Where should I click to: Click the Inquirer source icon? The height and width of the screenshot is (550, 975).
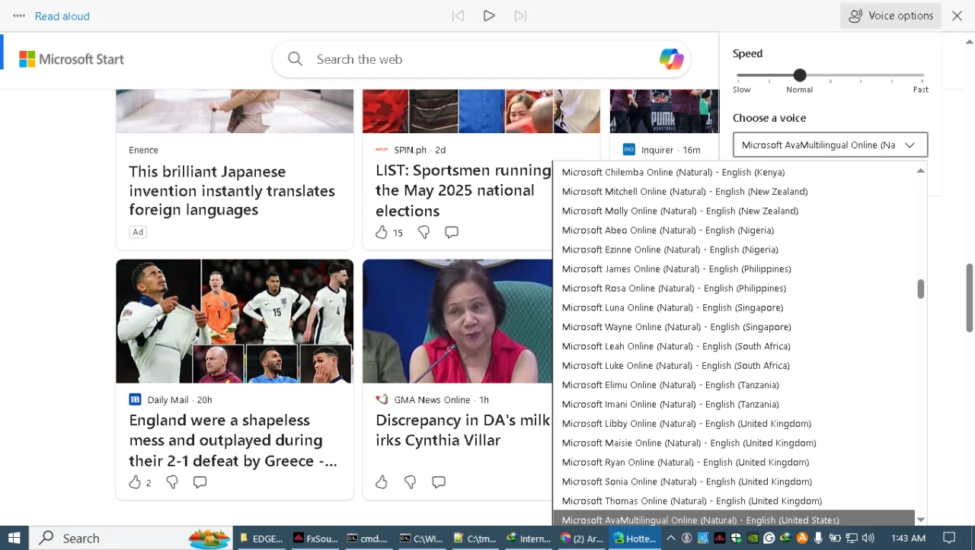[628, 150]
